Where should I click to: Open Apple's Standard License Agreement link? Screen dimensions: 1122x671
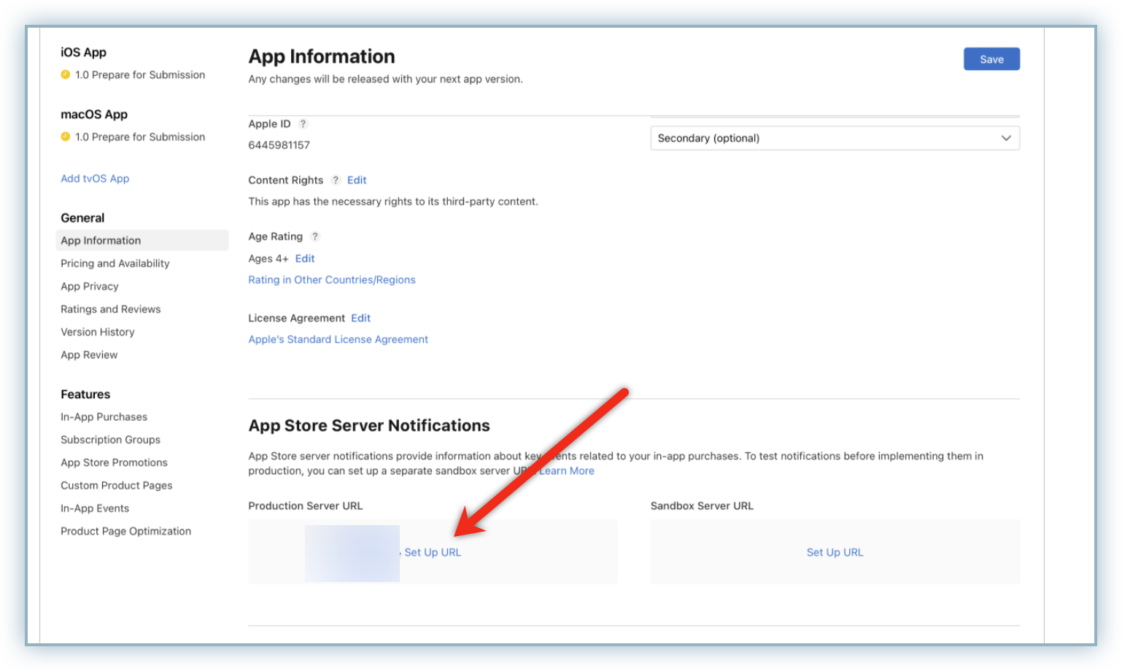pyautogui.click(x=338, y=339)
